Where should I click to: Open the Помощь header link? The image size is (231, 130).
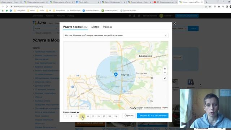pyautogui.click(x=71, y=16)
